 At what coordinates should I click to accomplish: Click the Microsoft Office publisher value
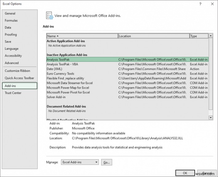coord(83,128)
